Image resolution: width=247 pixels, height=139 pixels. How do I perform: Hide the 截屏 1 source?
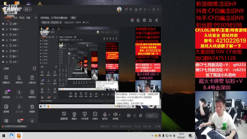click(x=3, y=40)
